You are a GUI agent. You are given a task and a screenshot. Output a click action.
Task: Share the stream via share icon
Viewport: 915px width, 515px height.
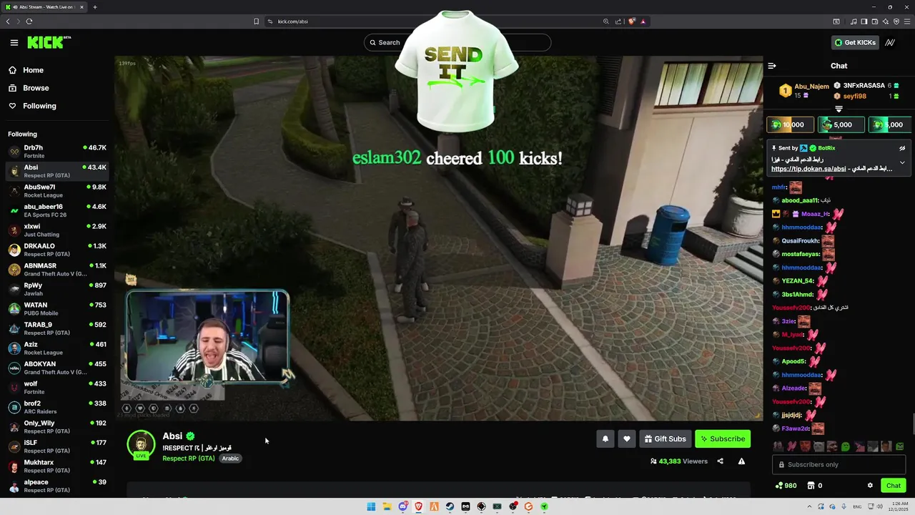(x=720, y=461)
